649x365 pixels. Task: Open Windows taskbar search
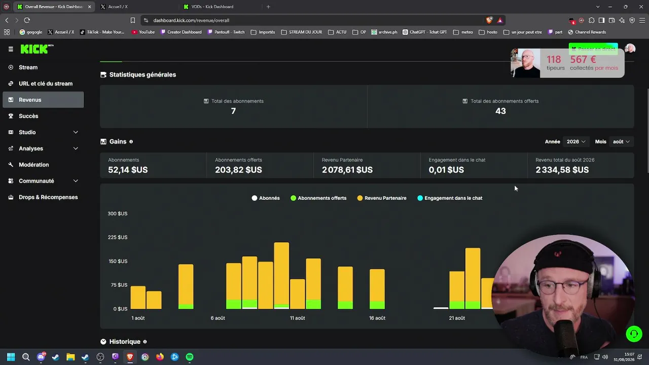(26, 357)
